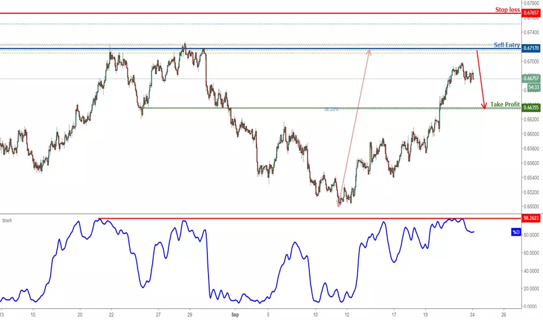Click date 5 on the time axis

268,315
